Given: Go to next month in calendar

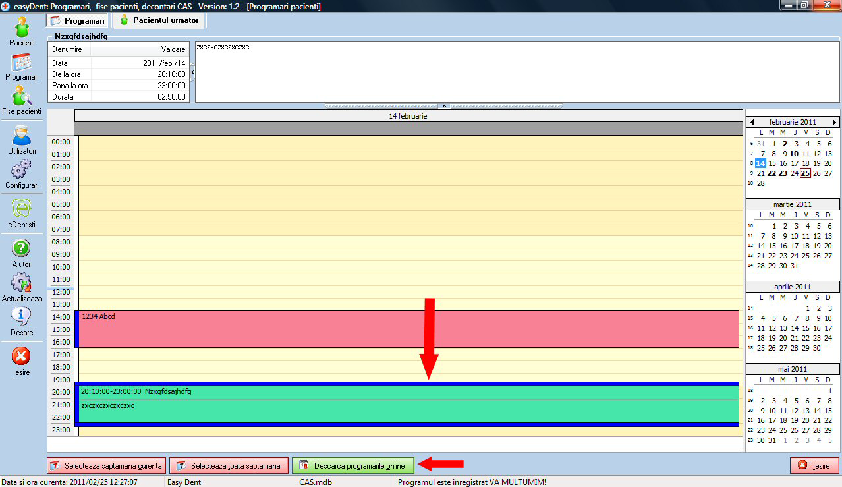Looking at the screenshot, I should click(835, 122).
